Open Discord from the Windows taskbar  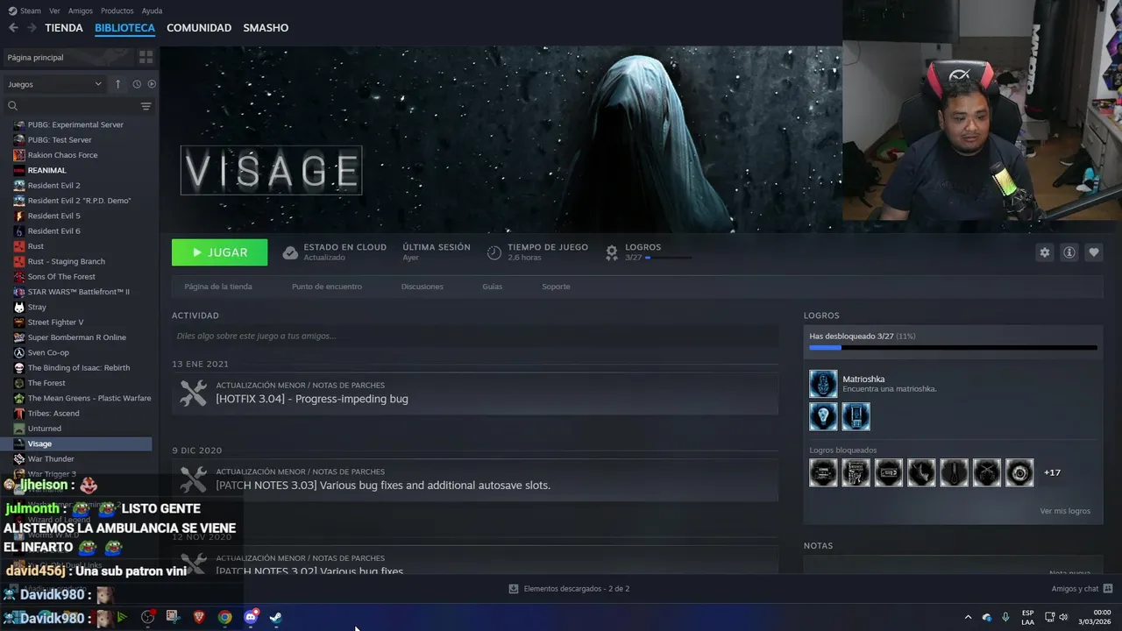[251, 617]
